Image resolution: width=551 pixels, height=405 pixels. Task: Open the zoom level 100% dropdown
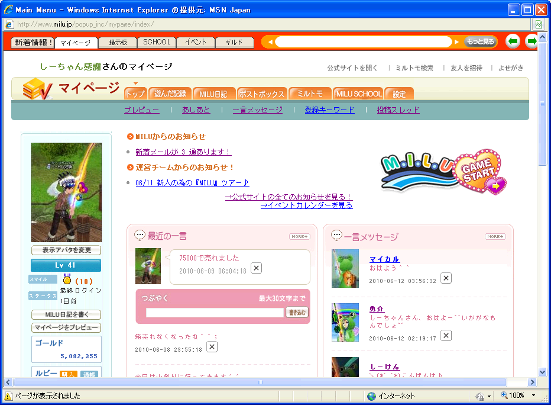tap(533, 396)
